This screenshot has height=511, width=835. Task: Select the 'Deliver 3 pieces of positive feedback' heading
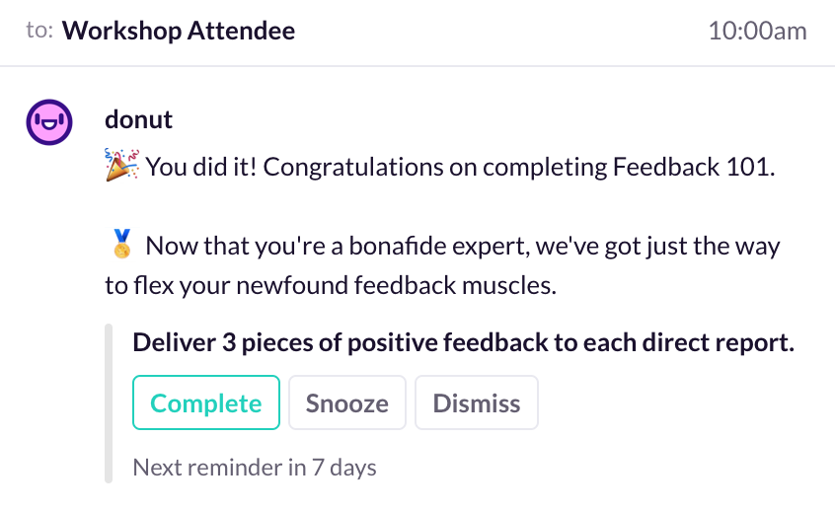(463, 342)
